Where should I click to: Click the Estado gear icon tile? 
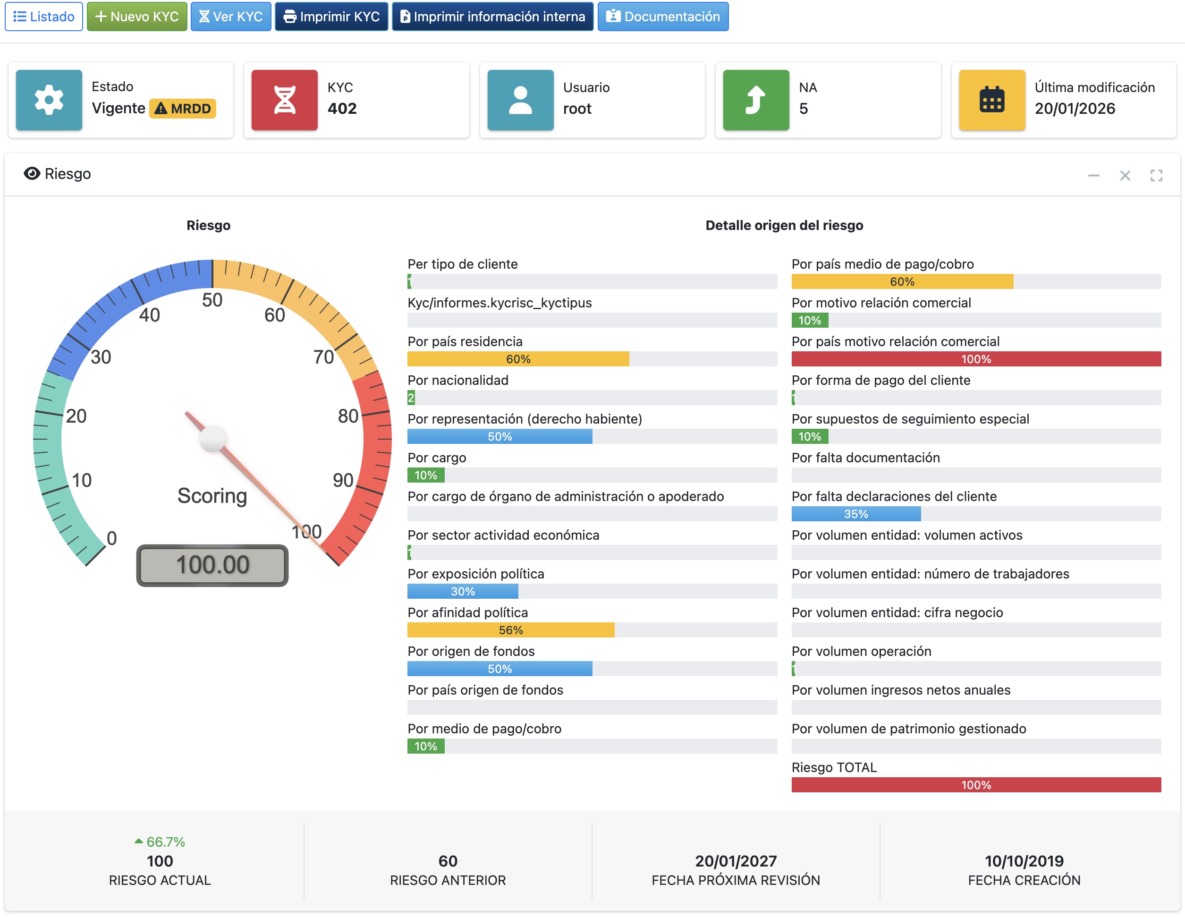coord(49,100)
